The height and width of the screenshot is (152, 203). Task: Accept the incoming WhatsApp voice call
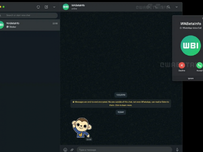[x=199, y=65]
